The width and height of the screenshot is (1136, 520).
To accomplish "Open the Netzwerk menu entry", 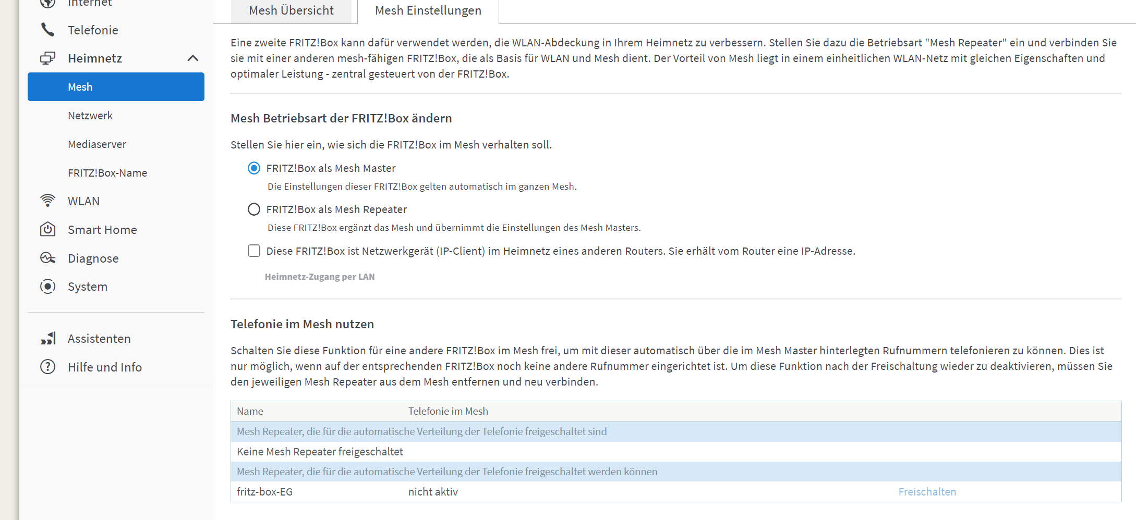I will [x=90, y=115].
